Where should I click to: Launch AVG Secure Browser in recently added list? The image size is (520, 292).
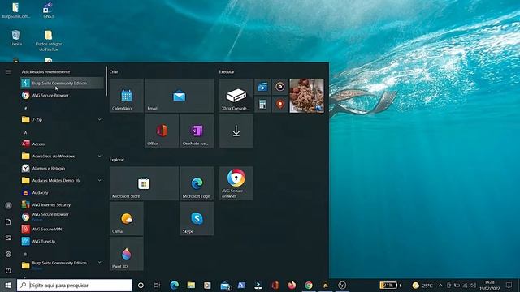click(x=62, y=96)
